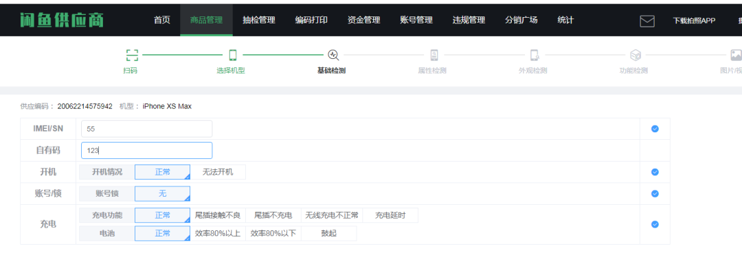Click the 扫码 step label
The width and height of the screenshot is (742, 257).
pyautogui.click(x=130, y=71)
